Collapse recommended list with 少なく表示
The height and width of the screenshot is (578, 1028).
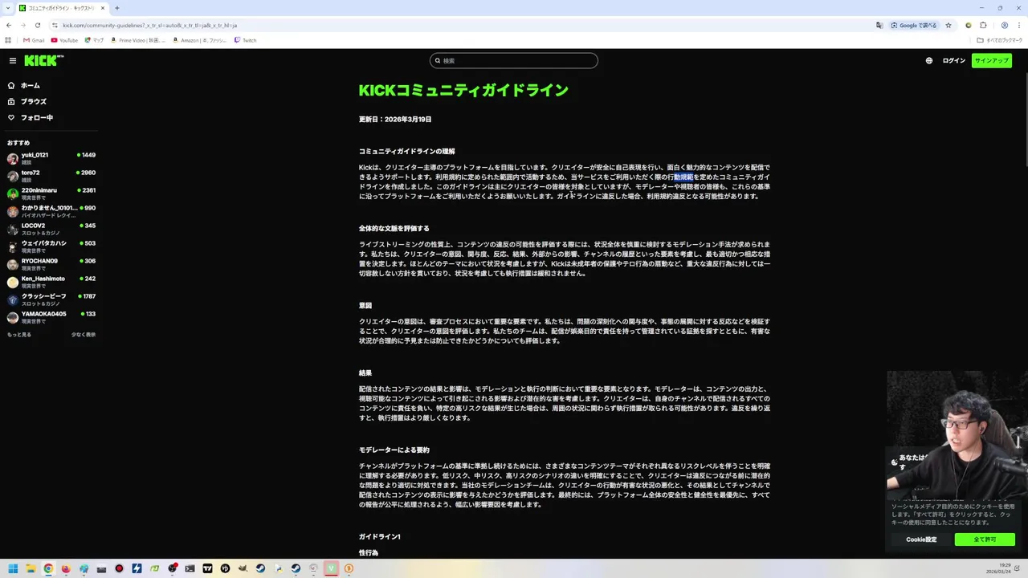click(84, 335)
